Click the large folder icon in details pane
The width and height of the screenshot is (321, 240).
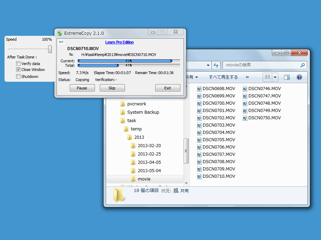point(118,195)
